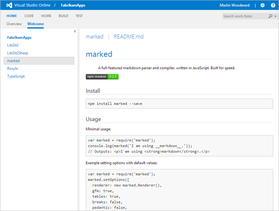This screenshot has height=211, width=279.
Task: Click the 'gfm: true,' code line
Action: [103, 191]
